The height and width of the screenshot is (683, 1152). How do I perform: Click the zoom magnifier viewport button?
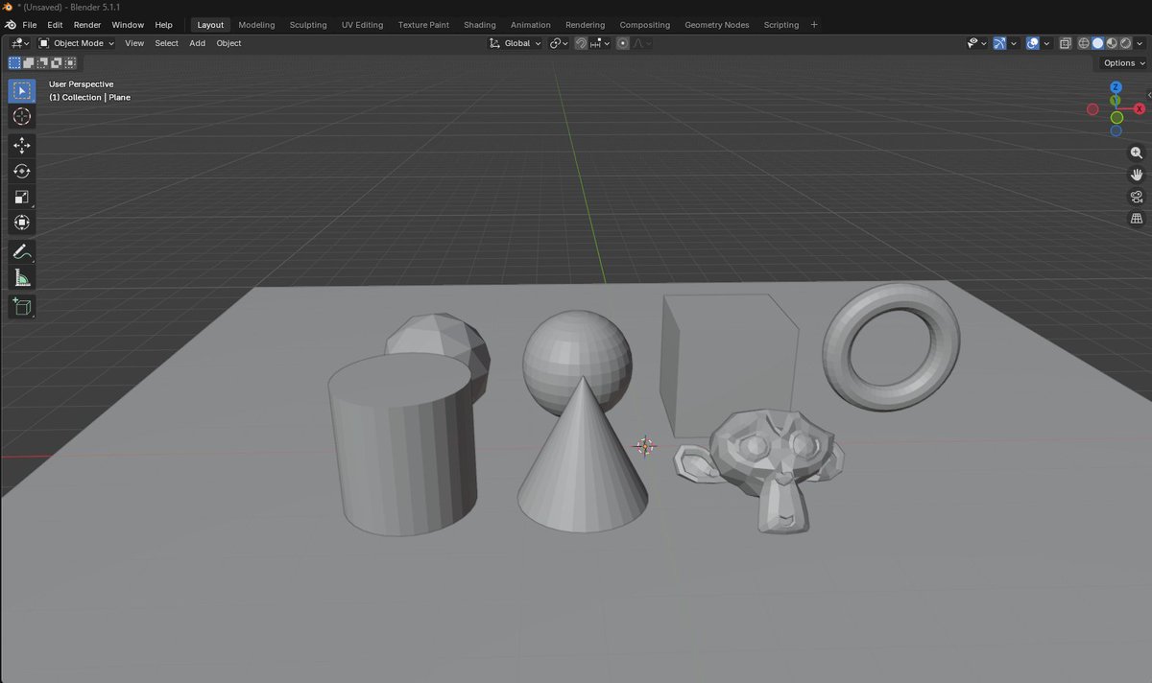[x=1137, y=153]
